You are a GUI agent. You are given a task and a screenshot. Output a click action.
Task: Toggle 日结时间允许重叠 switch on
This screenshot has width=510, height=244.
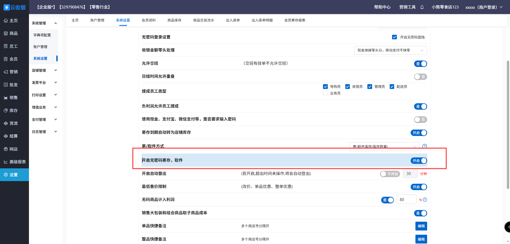point(420,77)
